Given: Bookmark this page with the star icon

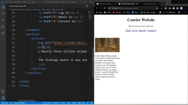Looking at the screenshot, I should coord(157,8).
